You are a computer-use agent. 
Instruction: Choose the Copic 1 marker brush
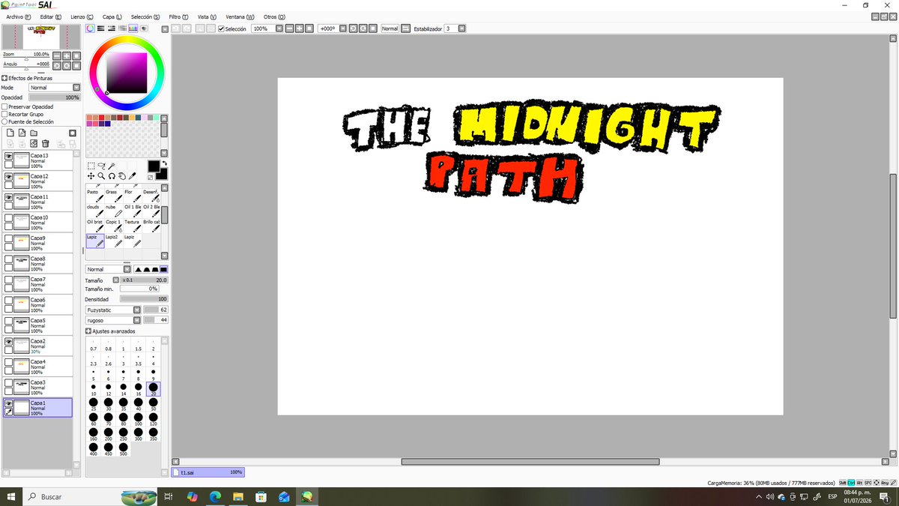pyautogui.click(x=114, y=226)
